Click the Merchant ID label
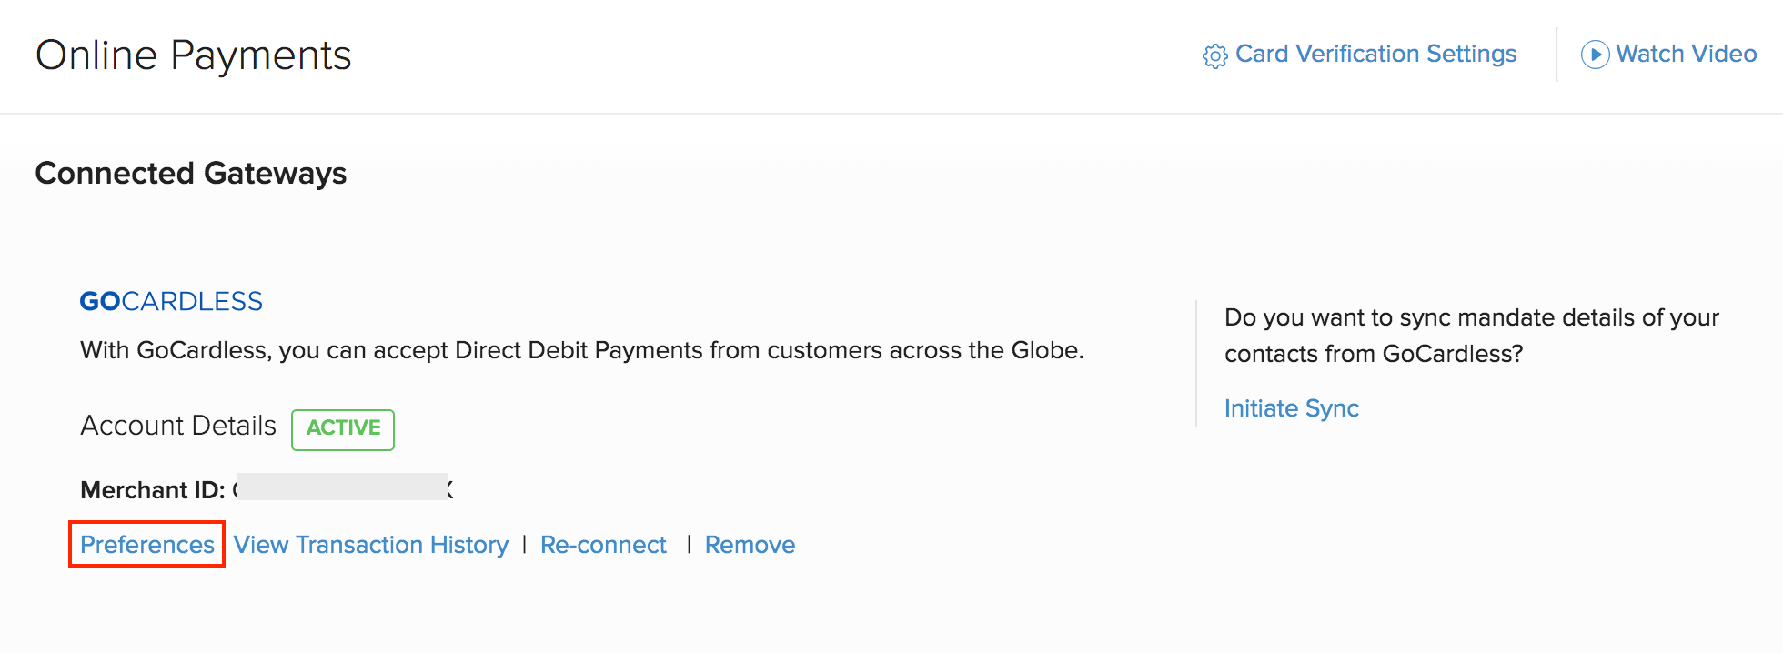The height and width of the screenshot is (653, 1783). point(152,490)
